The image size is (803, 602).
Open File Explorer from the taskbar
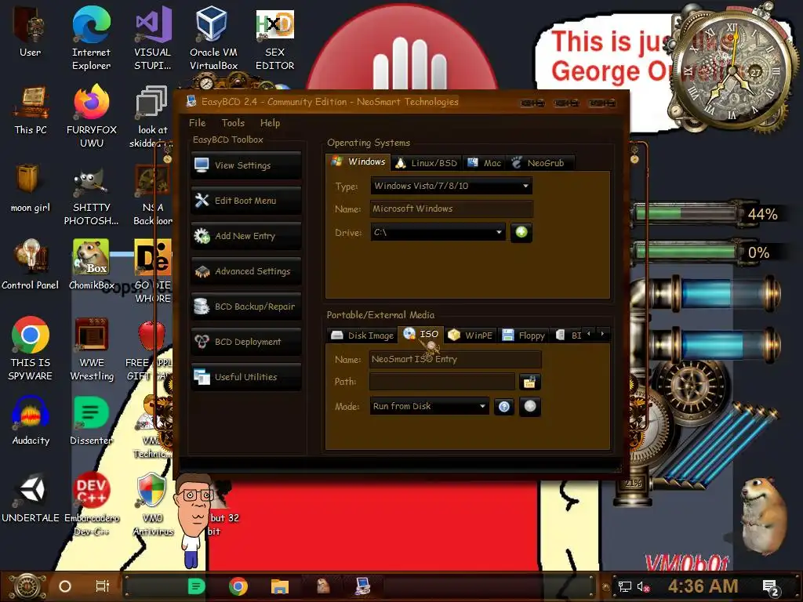click(280, 586)
